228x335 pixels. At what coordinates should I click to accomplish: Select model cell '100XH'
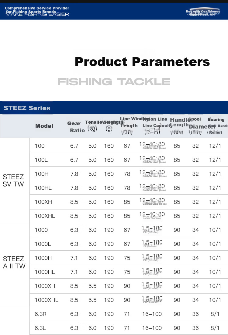tap(43, 202)
